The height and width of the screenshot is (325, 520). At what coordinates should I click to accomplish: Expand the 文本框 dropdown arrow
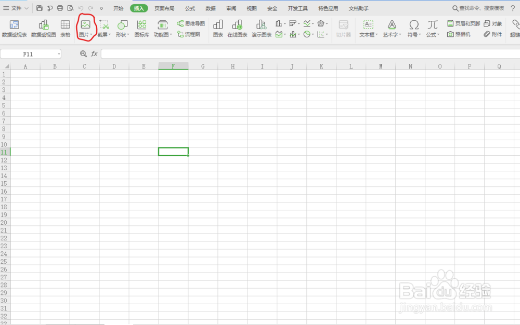pos(376,35)
